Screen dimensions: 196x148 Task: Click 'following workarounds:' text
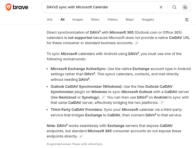66,59
